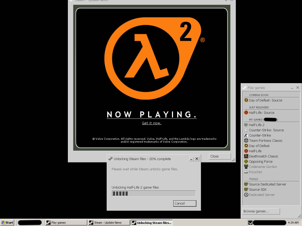
Task: Follow the 'Get it now.' link
Action: click(x=152, y=123)
